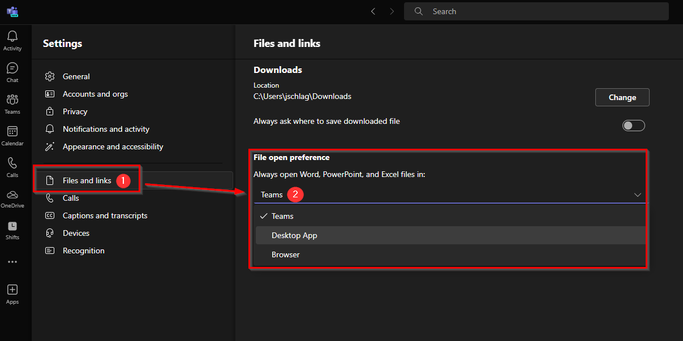Screen dimensions: 683x341
Task: Show more apps via the ellipsis icon
Action: [x=12, y=262]
